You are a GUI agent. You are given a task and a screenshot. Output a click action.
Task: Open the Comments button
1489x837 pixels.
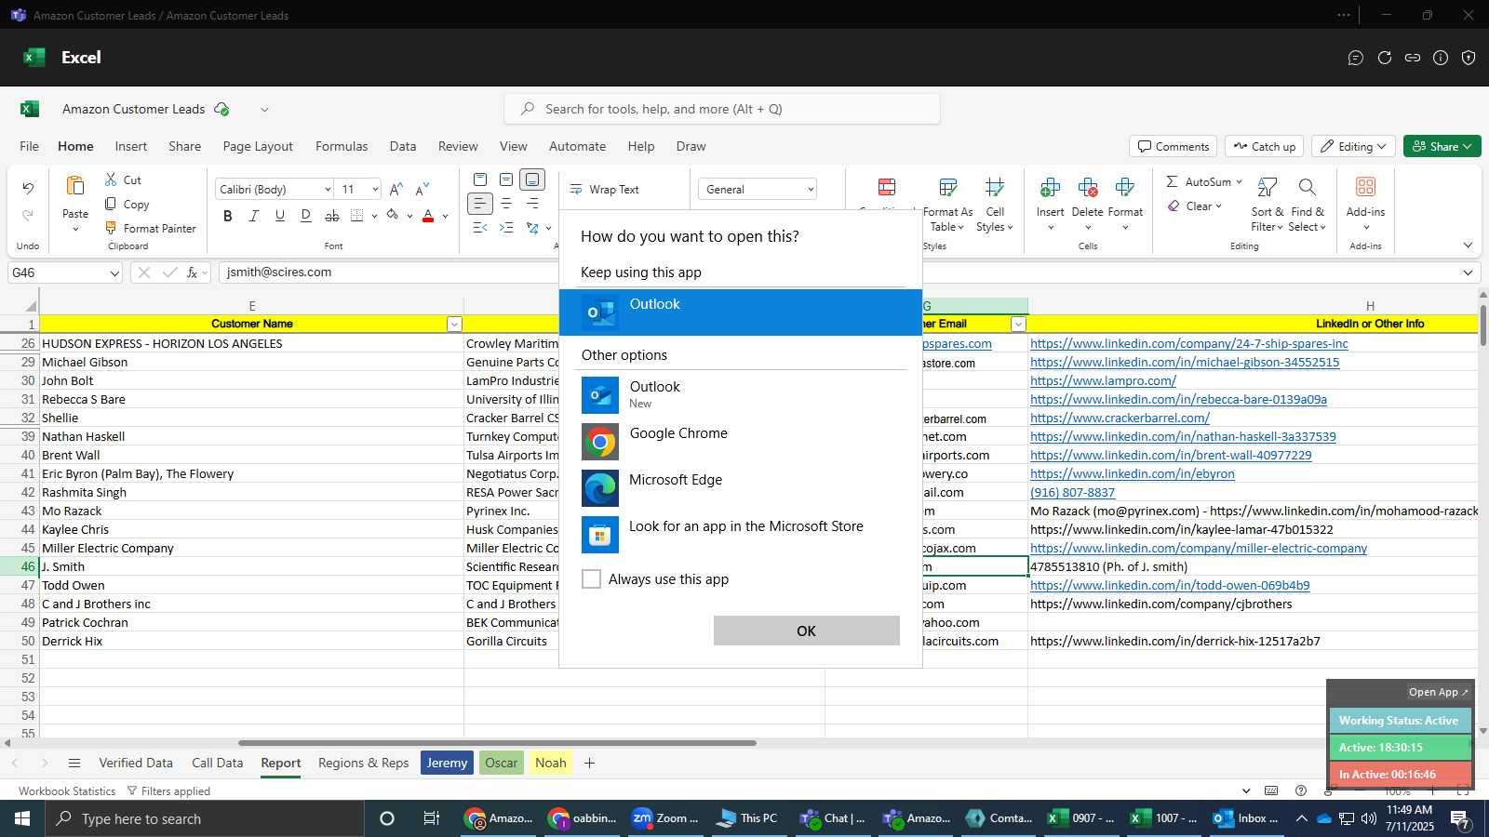[1174, 146]
